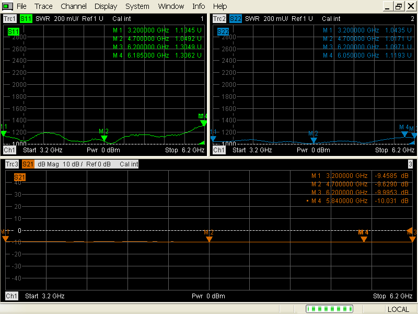
Task: Open the Channel menu
Action: pos(73,6)
